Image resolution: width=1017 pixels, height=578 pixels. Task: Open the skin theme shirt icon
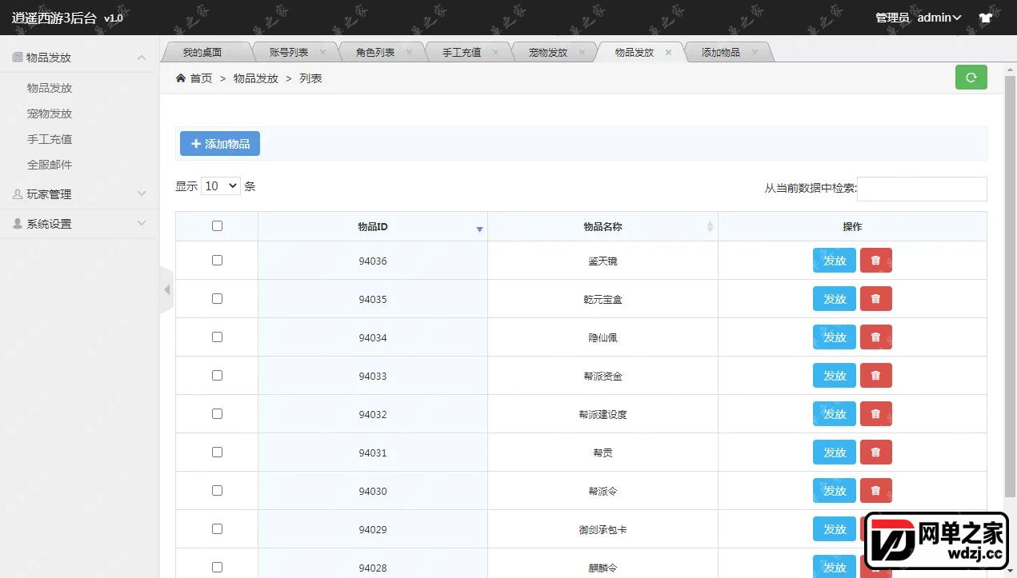tap(985, 18)
